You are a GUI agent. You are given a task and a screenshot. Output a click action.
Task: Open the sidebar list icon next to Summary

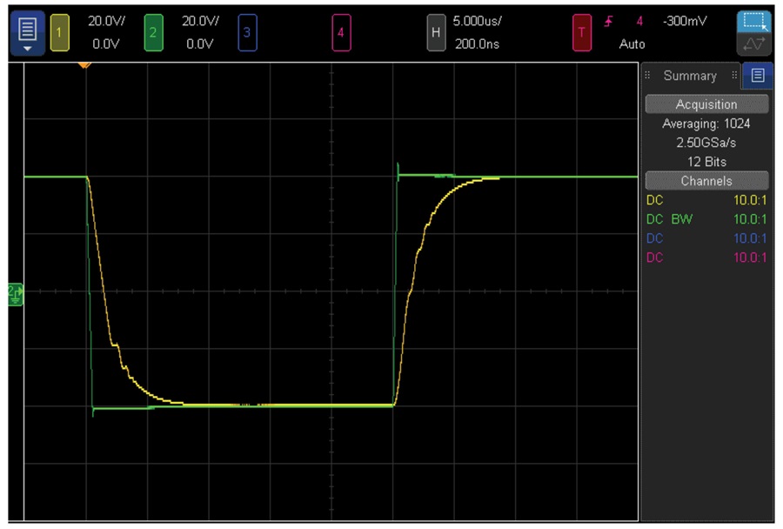click(758, 76)
